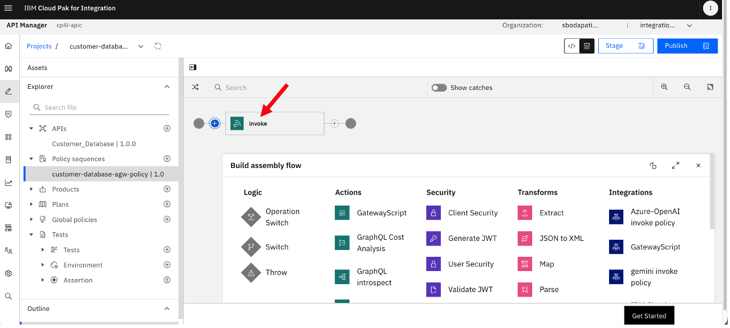Collapse the Outline section chevron
The width and height of the screenshot is (730, 328).
167,309
